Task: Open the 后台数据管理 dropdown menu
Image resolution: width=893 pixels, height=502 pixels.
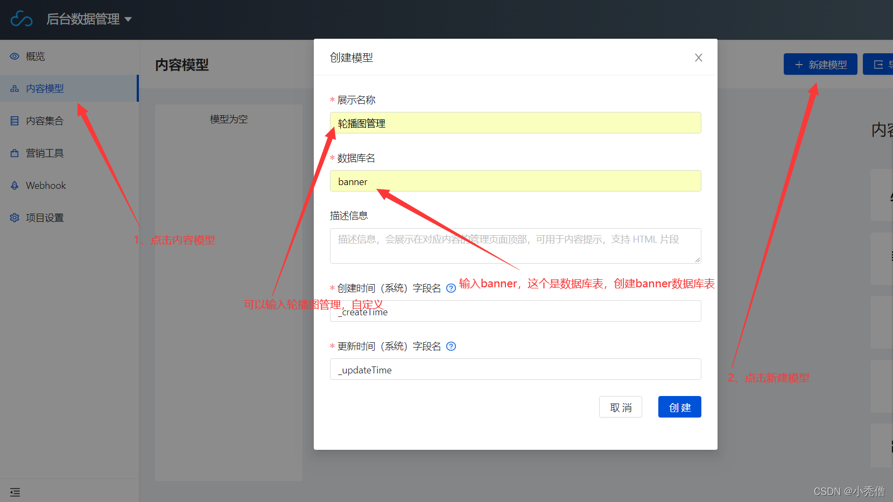Action: [x=89, y=19]
